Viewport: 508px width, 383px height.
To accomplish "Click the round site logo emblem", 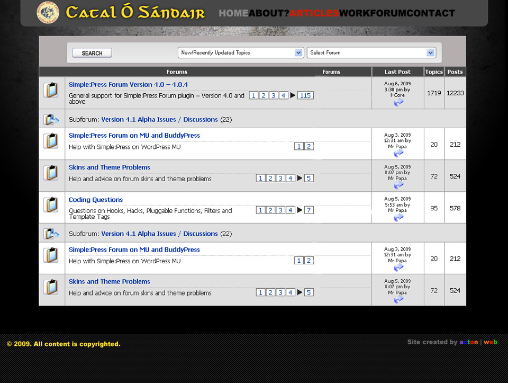I will pos(48,13).
